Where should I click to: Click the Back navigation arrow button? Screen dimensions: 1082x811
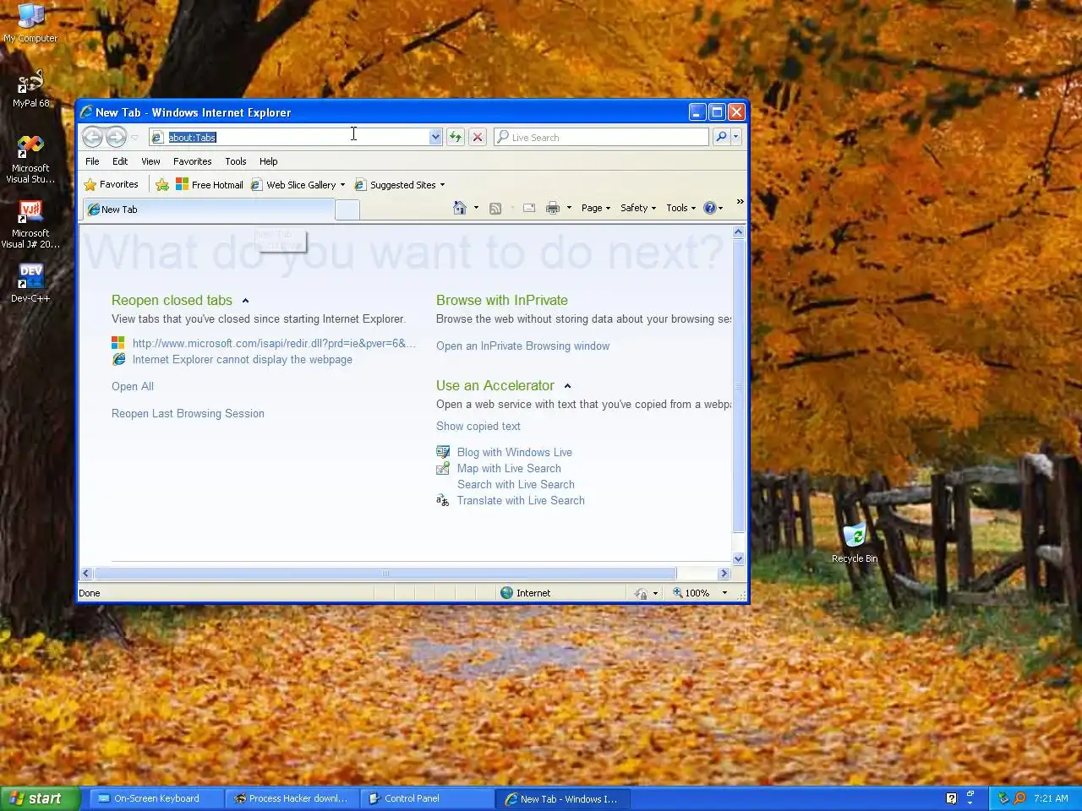(x=93, y=137)
